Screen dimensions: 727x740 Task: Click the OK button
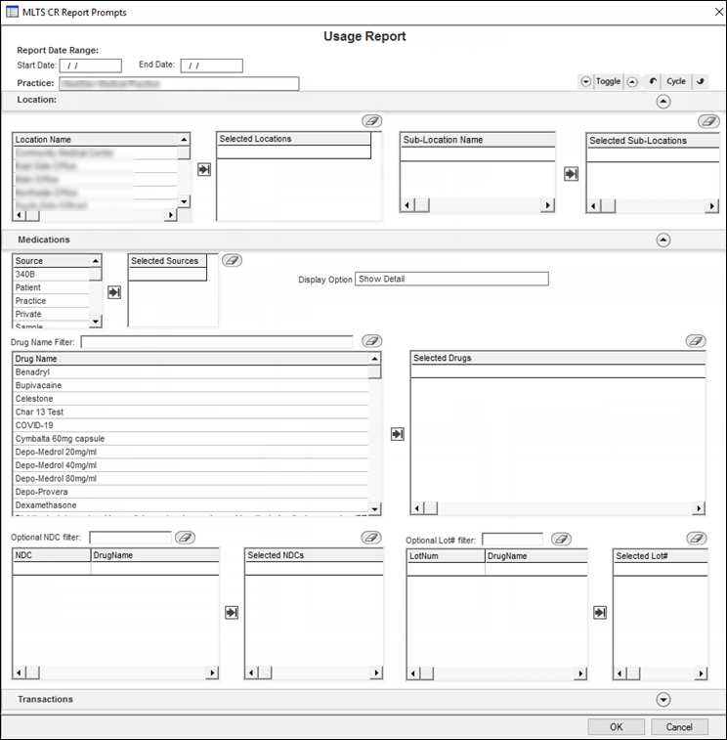pyautogui.click(x=617, y=727)
